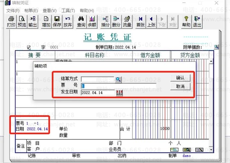This screenshot has height=163, width=230.
Task: Open 帮助 (Help) toolbar icon
Action: [186, 21]
